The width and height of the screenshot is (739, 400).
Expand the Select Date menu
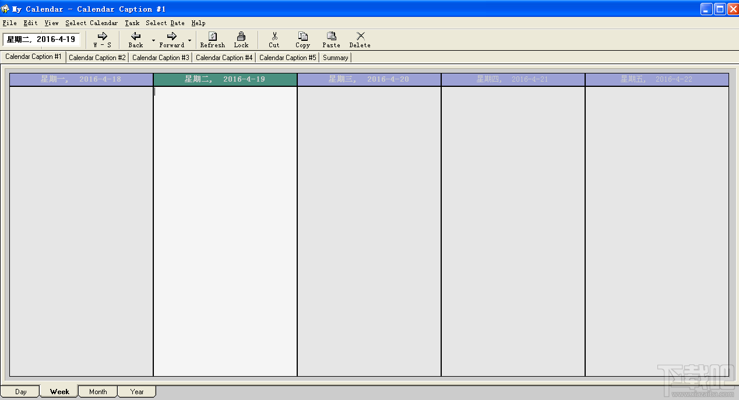pyautogui.click(x=166, y=23)
